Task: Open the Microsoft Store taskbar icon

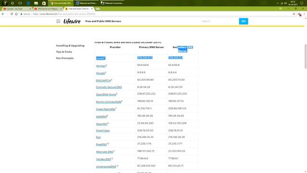Action: click(x=44, y=3)
